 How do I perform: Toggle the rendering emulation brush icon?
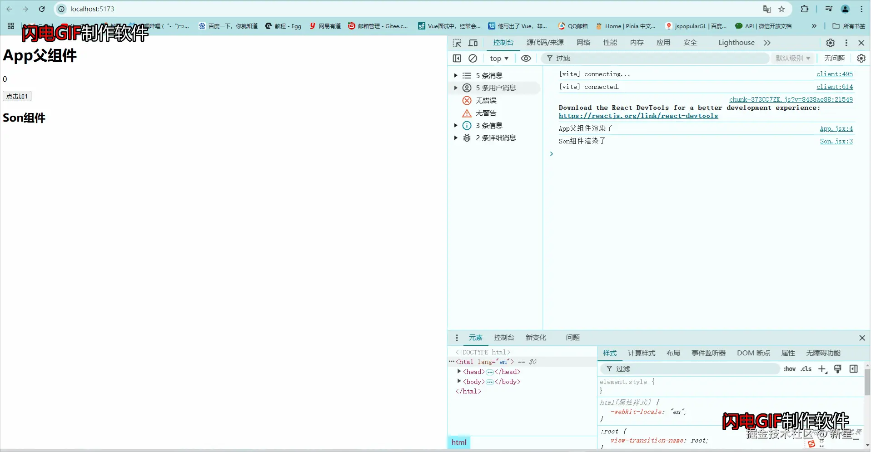838,369
